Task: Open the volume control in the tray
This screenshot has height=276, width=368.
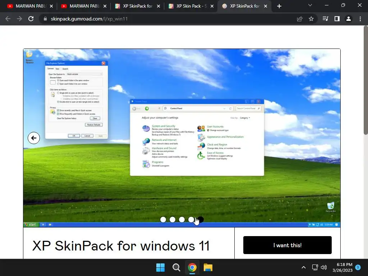Action: tap(324, 267)
